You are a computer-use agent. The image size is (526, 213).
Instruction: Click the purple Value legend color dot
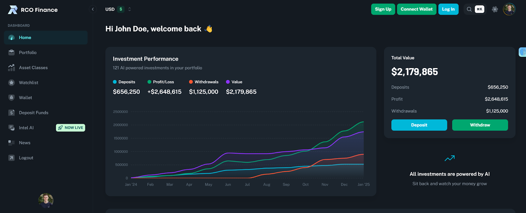[228, 82]
